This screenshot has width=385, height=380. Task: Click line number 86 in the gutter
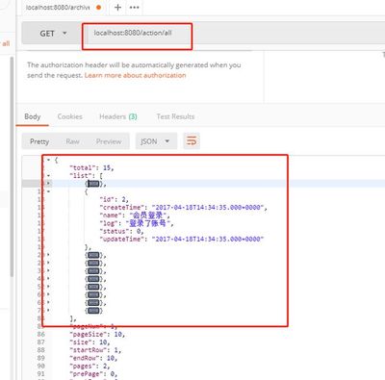click(x=40, y=334)
